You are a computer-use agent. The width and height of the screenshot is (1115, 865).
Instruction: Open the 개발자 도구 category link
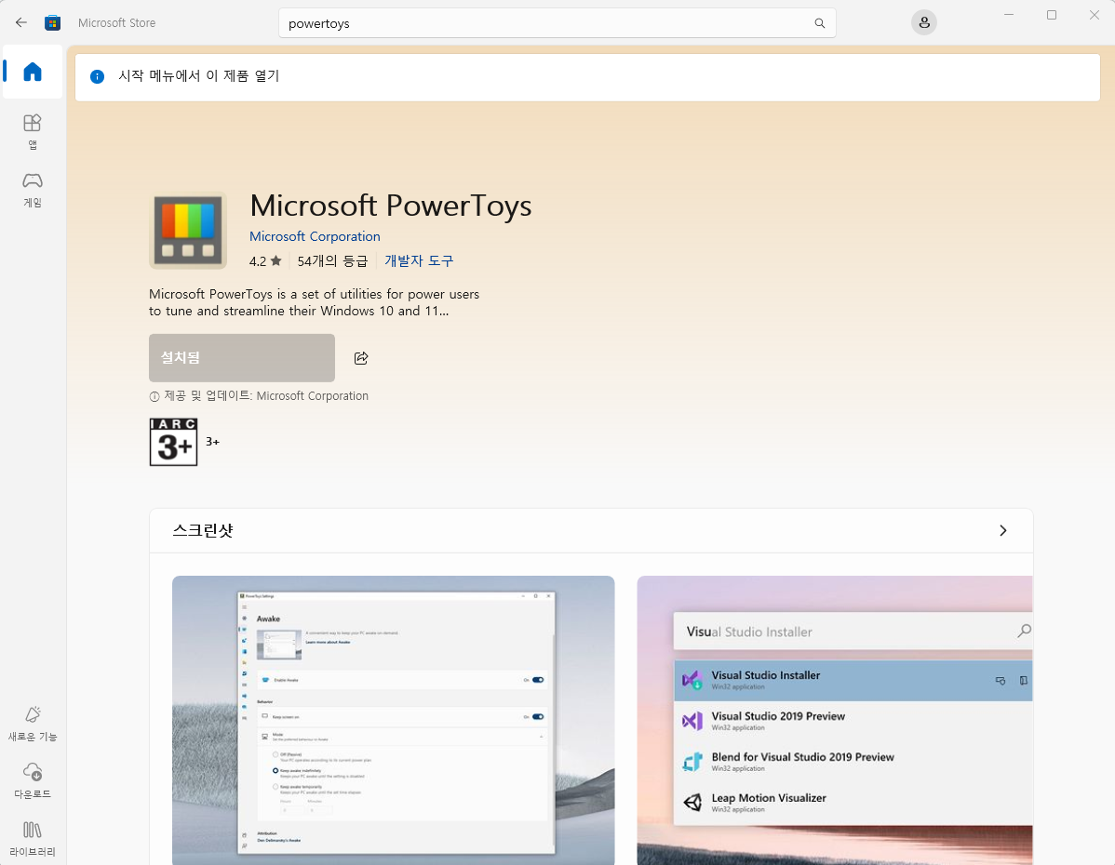click(x=419, y=260)
